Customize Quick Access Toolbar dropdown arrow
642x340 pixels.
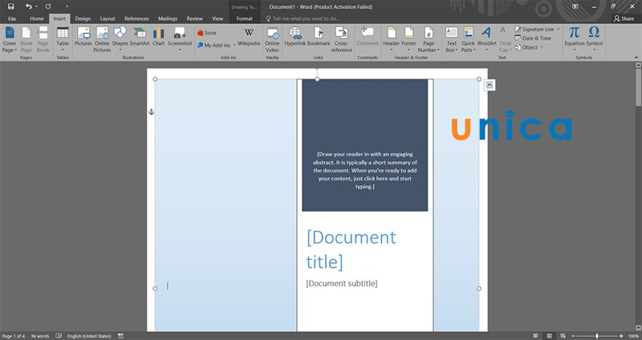tap(67, 6)
